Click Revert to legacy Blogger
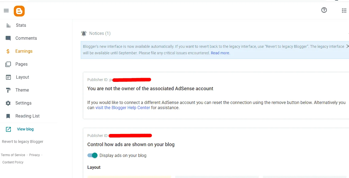This screenshot has width=349, height=178. tap(22, 142)
